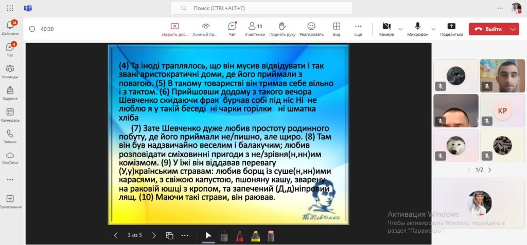
Task: Mute the microphone
Action: 418,29
